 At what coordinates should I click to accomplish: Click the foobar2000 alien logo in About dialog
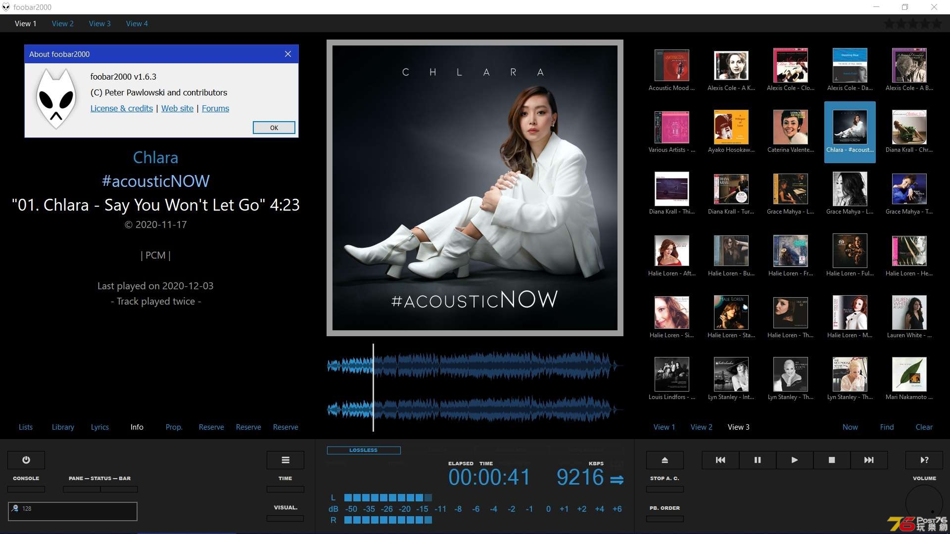coord(56,99)
